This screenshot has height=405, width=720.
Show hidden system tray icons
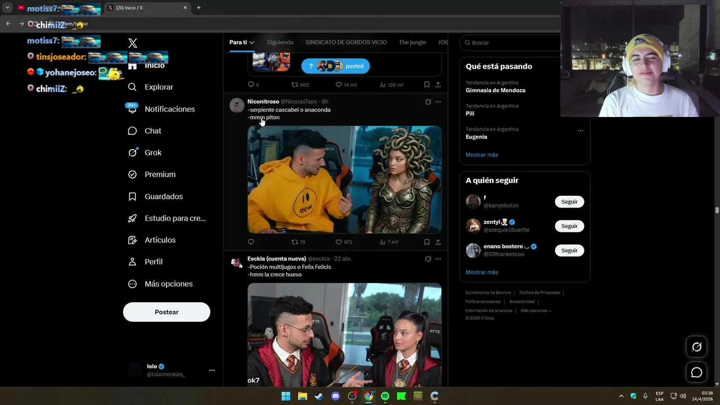tap(621, 396)
